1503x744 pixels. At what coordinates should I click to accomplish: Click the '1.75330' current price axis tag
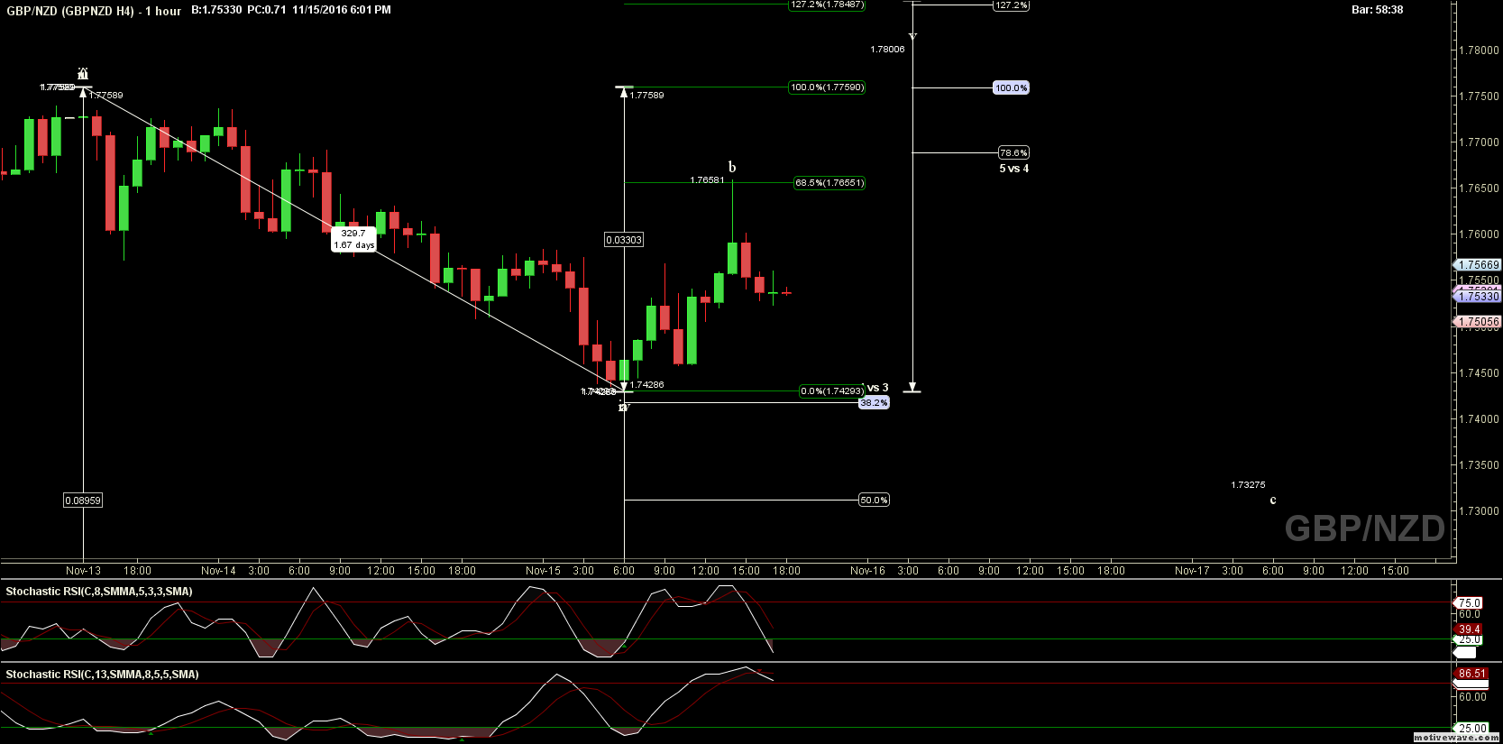[1478, 297]
